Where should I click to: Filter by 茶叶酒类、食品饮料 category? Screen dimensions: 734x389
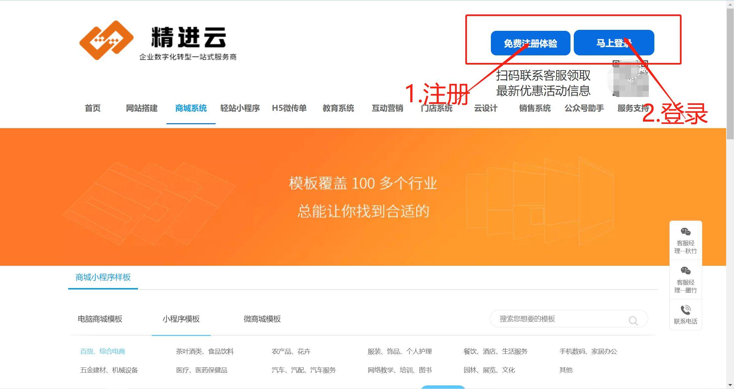click(x=205, y=351)
